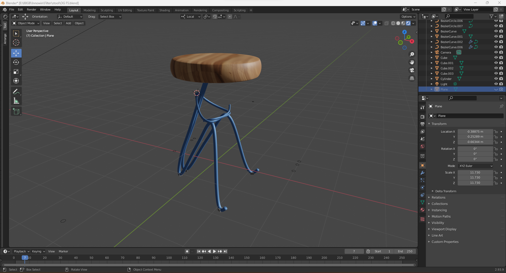This screenshot has width=506, height=273.
Task: Choose the Annotate tool
Action: click(16, 92)
